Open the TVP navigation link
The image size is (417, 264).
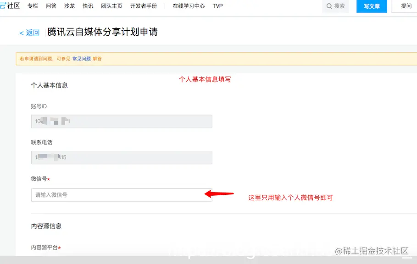(x=217, y=6)
